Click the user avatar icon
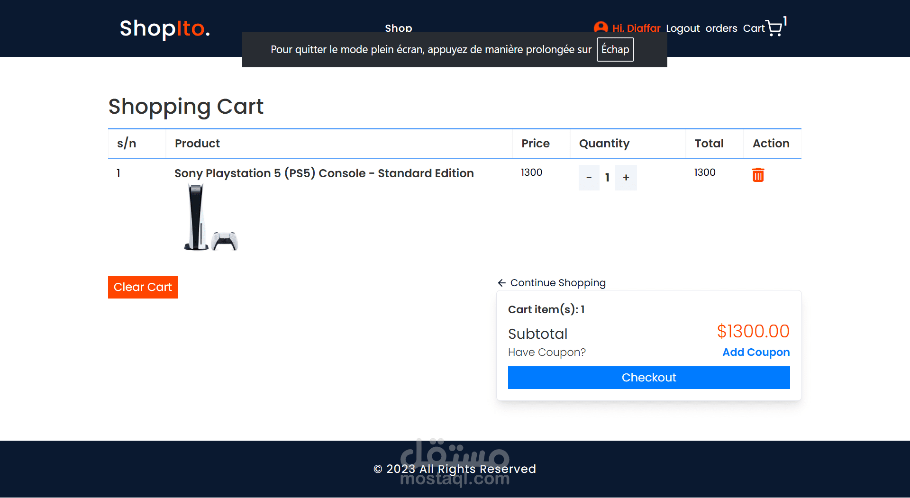The width and height of the screenshot is (910, 498). [x=601, y=27]
